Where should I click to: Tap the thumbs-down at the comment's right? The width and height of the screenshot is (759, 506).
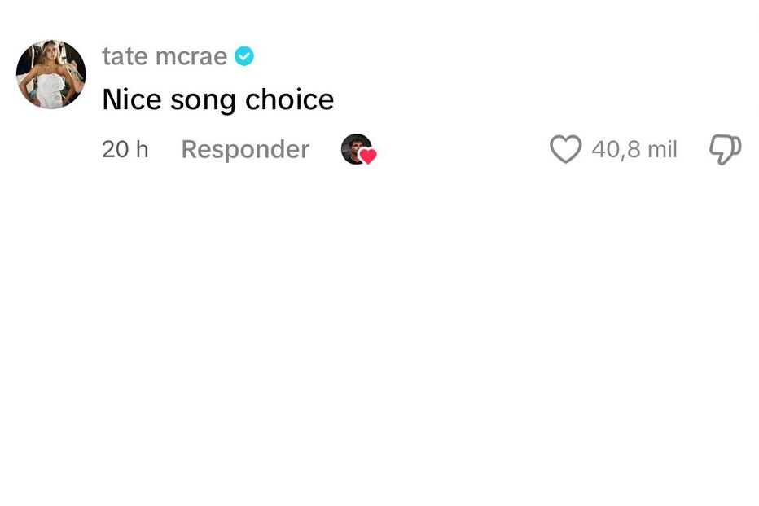click(725, 149)
